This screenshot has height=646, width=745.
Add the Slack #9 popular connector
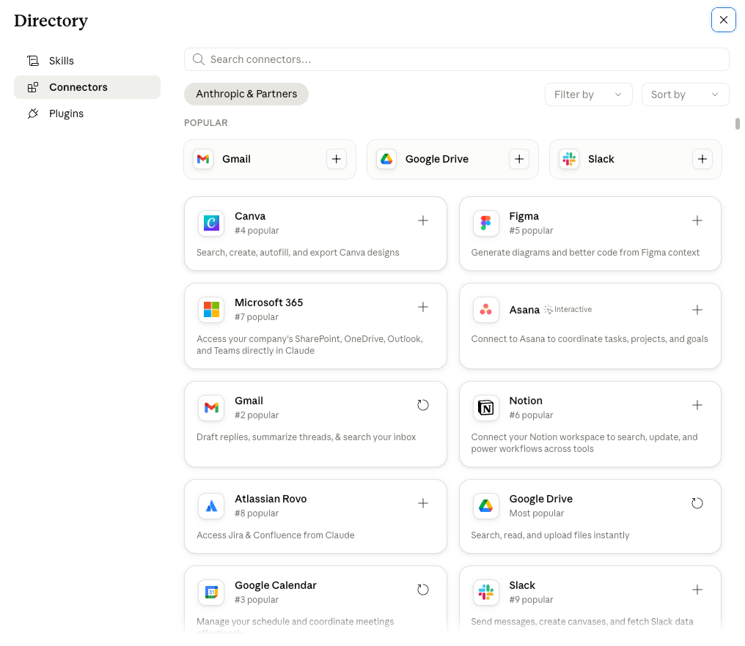(x=697, y=590)
